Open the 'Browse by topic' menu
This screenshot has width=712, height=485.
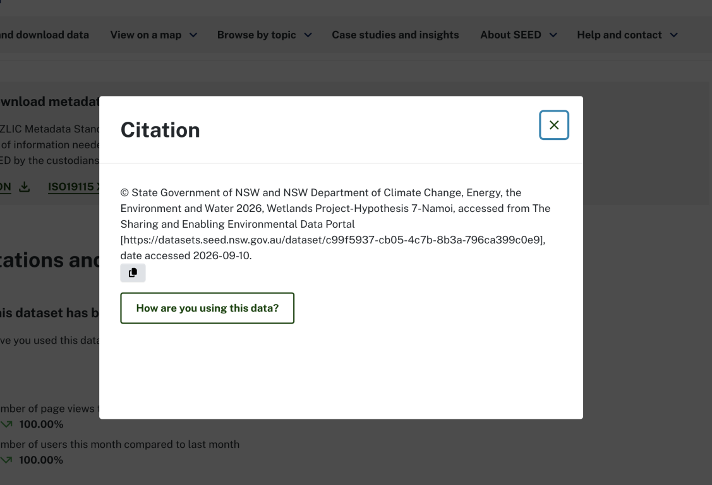point(256,35)
